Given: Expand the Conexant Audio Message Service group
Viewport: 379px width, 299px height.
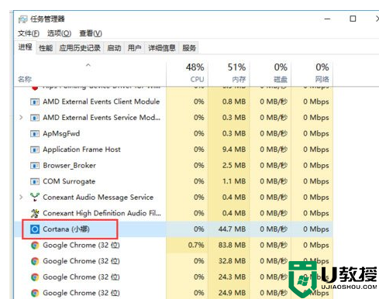Looking at the screenshot, I should pos(21,198).
